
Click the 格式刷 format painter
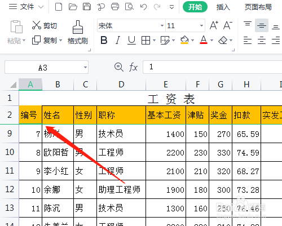click(78, 32)
